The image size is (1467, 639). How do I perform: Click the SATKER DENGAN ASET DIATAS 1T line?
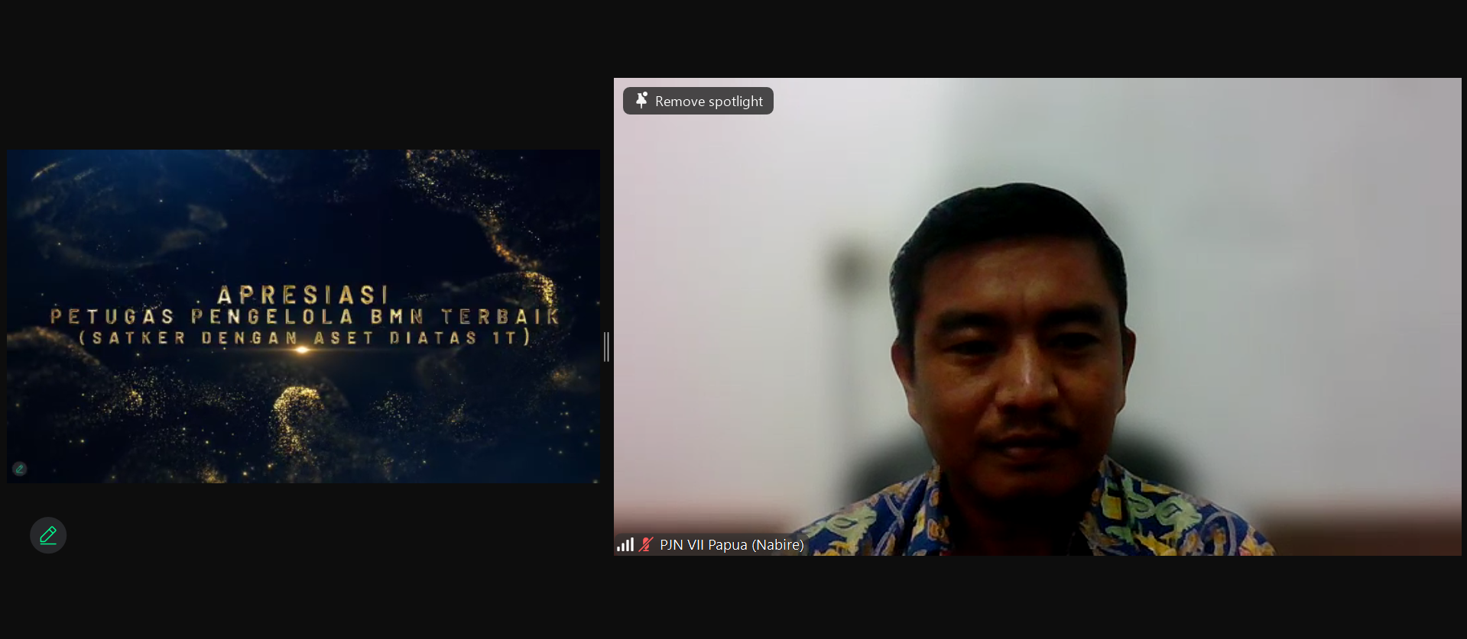[x=305, y=337]
